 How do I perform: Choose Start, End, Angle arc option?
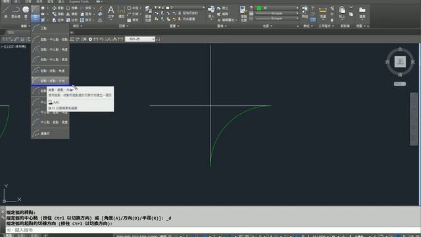coord(50,70)
